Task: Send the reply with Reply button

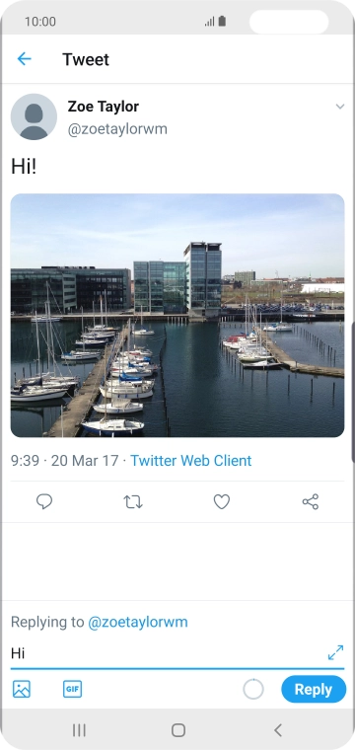Action: 314,689
